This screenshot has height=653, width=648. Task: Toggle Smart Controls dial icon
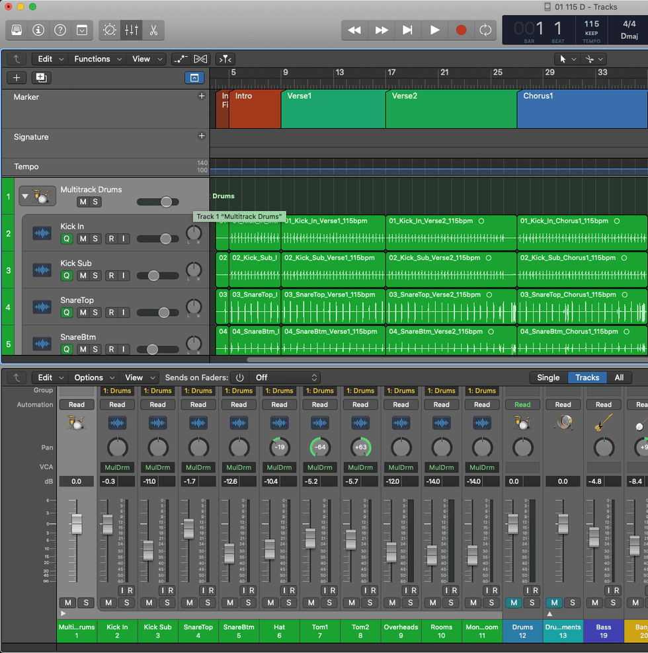pyautogui.click(x=110, y=30)
